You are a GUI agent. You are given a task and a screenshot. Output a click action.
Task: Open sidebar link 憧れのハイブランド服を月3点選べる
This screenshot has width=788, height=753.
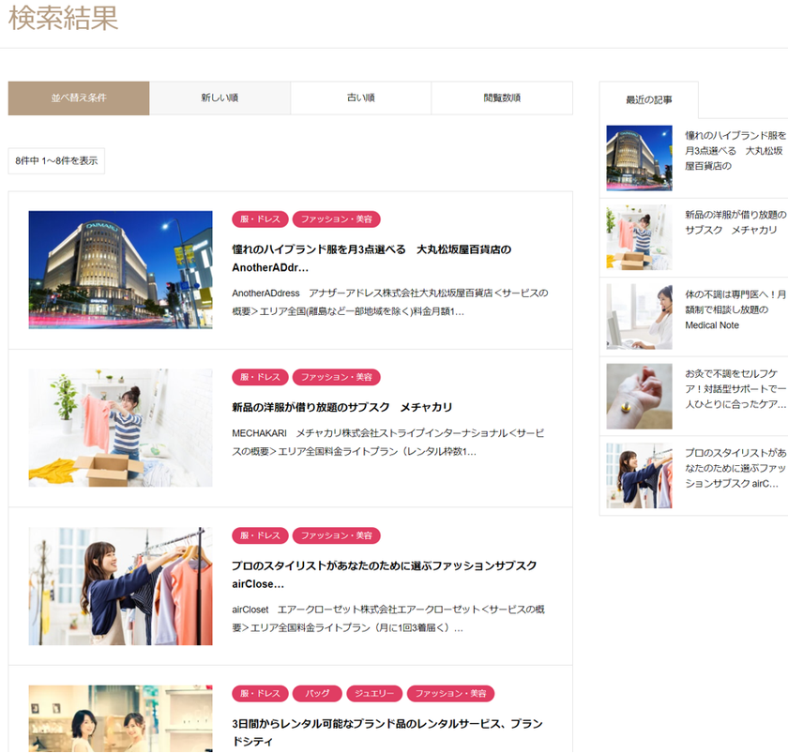pos(735,150)
